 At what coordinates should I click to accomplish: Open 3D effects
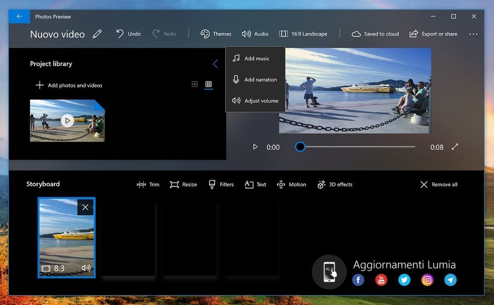pos(335,185)
